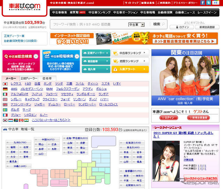The width and height of the screenshot is (223, 189).
Task: Click 新規会員登録 button near header
Action: pyautogui.click(x=207, y=27)
